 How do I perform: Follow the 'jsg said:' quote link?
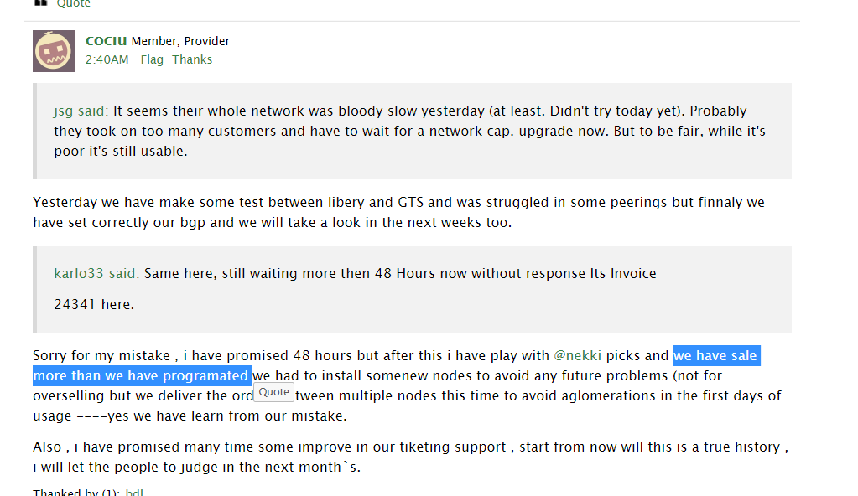coord(81,111)
